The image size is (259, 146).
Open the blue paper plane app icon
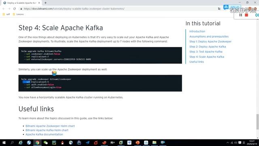tap(87, 142)
